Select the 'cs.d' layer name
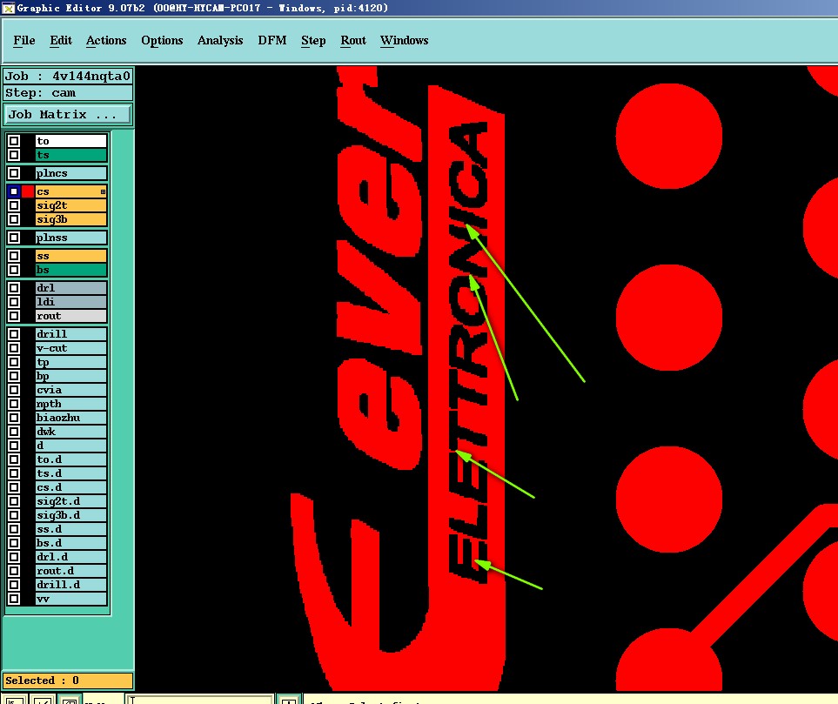Image resolution: width=838 pixels, height=704 pixels. pos(71,487)
